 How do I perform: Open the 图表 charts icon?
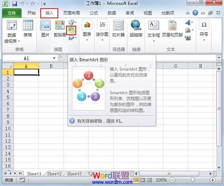pos(87,25)
